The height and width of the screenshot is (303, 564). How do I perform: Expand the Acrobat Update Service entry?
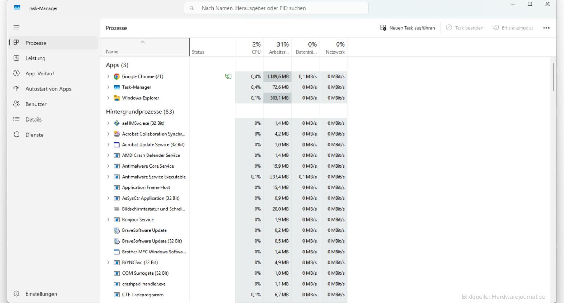[108, 144]
